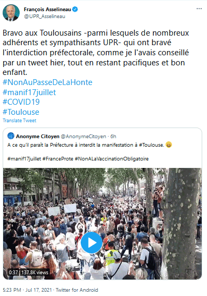Open the #FranceProte hashtag
The image size is (207, 296).
click(x=58, y=159)
